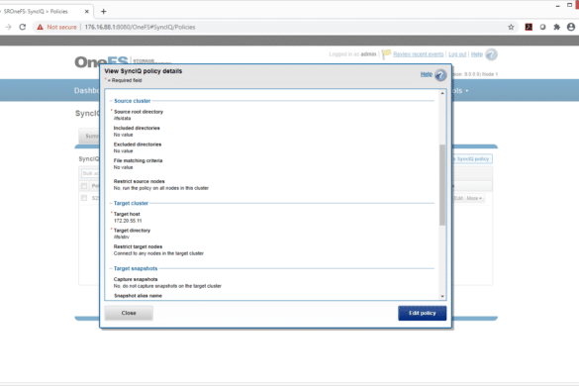Click the 'Restrict source nodes' label
The width and height of the screenshot is (579, 386).
(140, 181)
